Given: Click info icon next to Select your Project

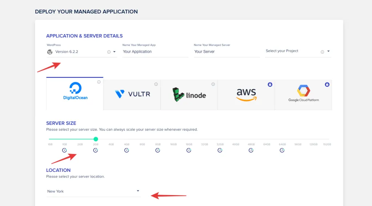Looking at the screenshot, I should tap(322, 52).
